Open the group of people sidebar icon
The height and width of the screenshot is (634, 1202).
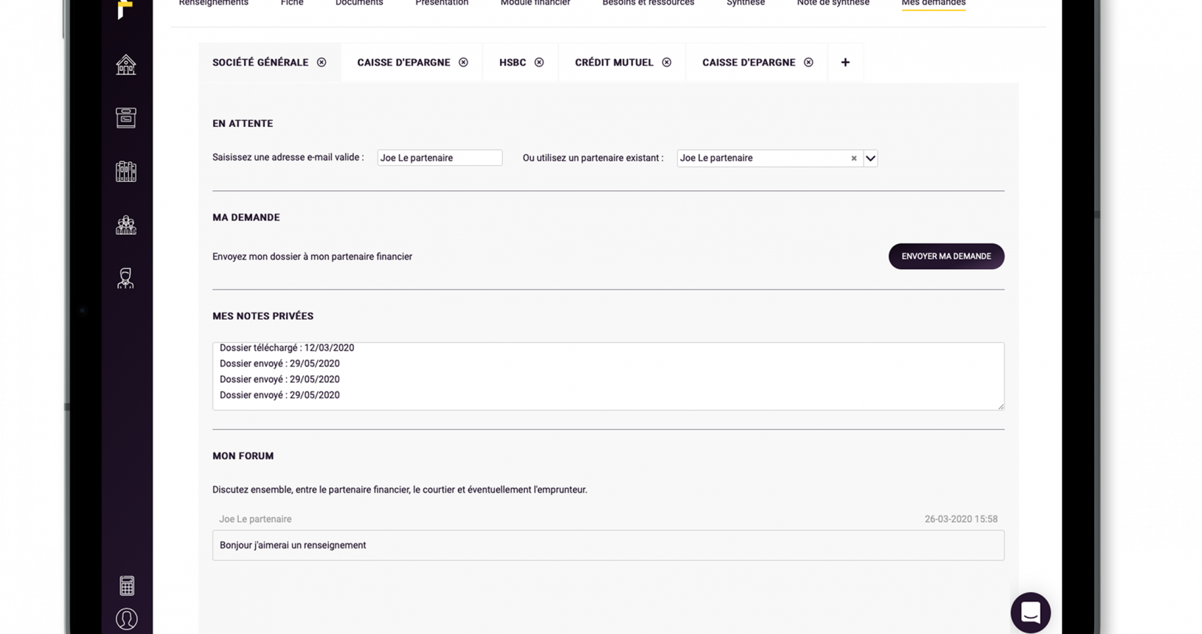(x=126, y=225)
